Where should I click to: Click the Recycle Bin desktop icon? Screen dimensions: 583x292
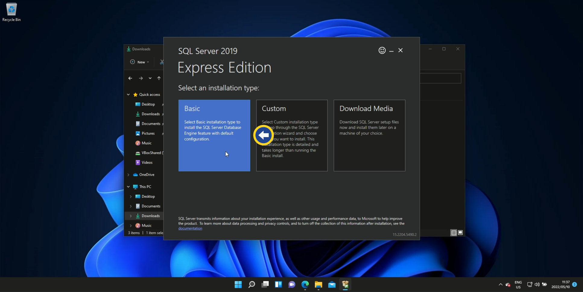pyautogui.click(x=11, y=12)
